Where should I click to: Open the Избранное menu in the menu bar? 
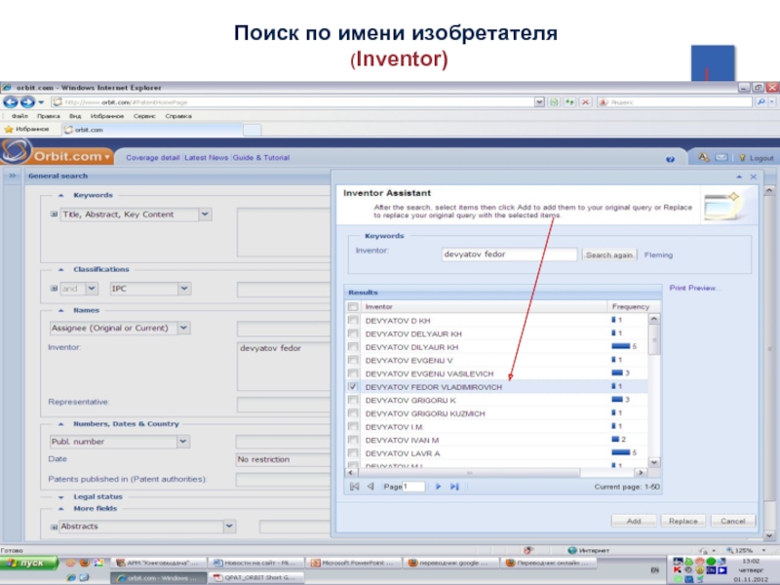point(107,116)
